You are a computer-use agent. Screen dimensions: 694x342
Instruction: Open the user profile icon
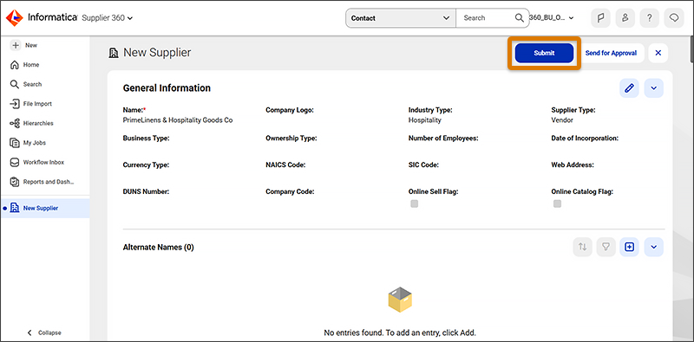[625, 18]
